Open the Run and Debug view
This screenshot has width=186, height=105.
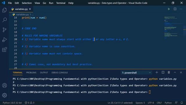4,40
